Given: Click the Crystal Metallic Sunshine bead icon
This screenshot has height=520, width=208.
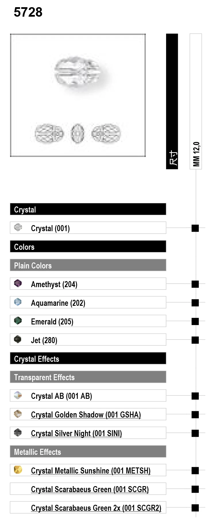Looking at the screenshot, I should pyautogui.click(x=18, y=470).
